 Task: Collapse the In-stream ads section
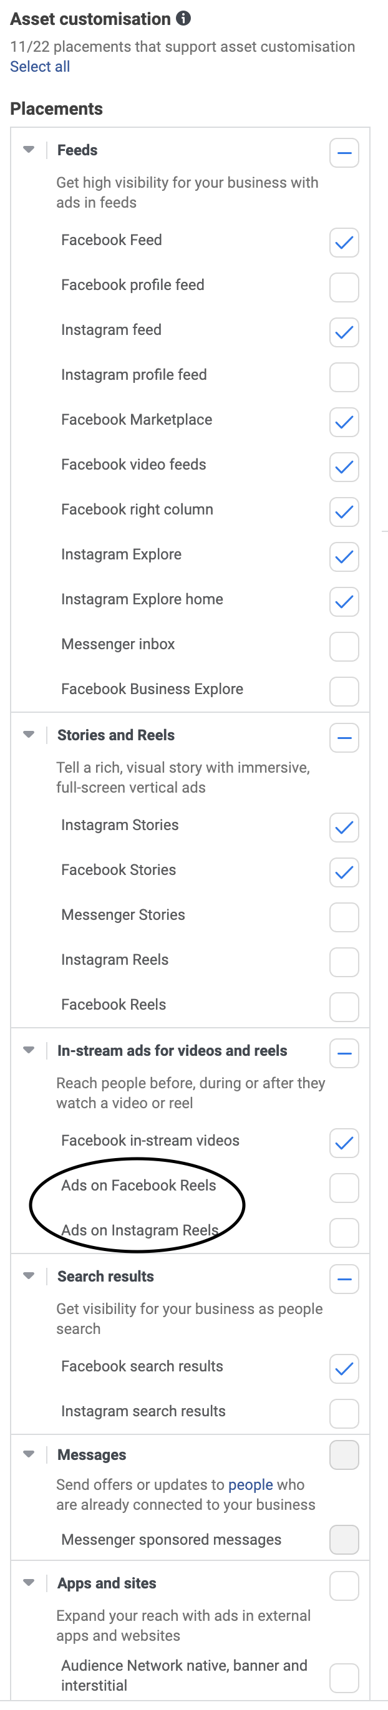(x=29, y=1051)
